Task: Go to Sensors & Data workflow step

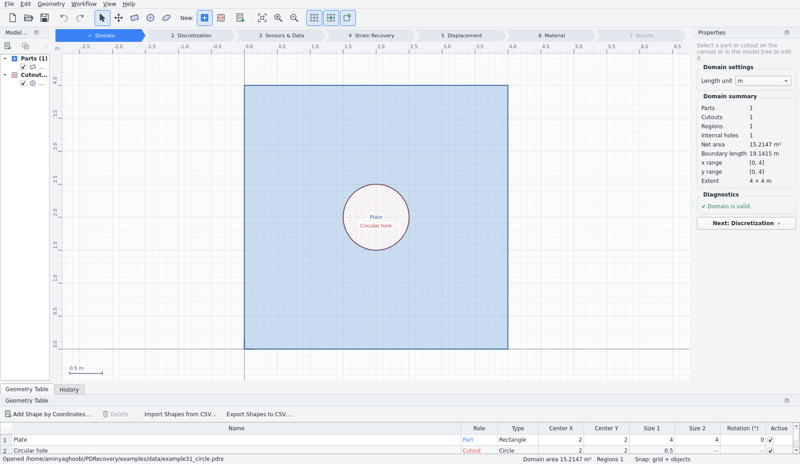Action: (x=281, y=35)
